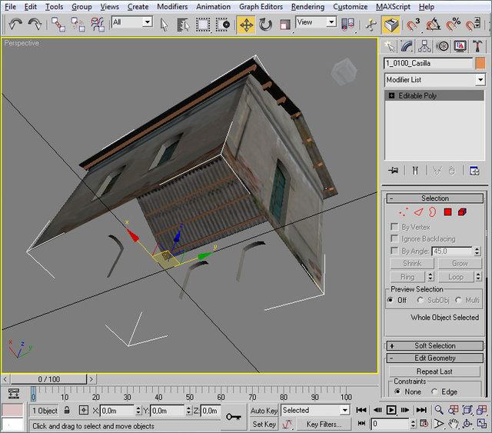
Task: Click the orange object color swatch
Action: [x=480, y=63]
